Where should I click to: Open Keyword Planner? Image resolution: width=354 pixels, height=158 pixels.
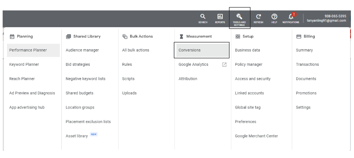pyautogui.click(x=24, y=65)
